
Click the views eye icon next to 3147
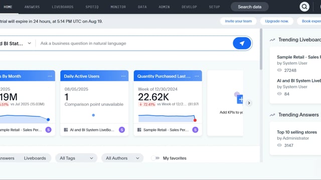(x=279, y=145)
